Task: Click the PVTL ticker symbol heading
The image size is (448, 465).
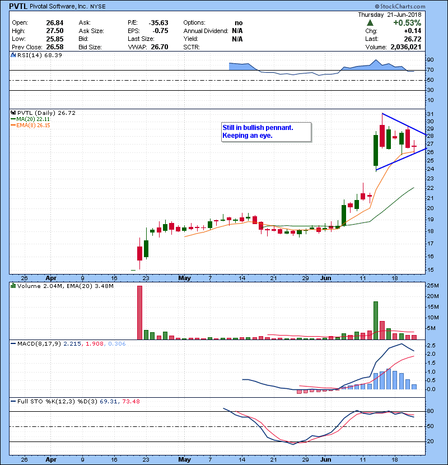Action: tap(20, 7)
